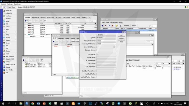Click the yellow comment icon in DHCP Client
Image resolution: width=189 pixels, height=106 pixels.
coord(117,26)
